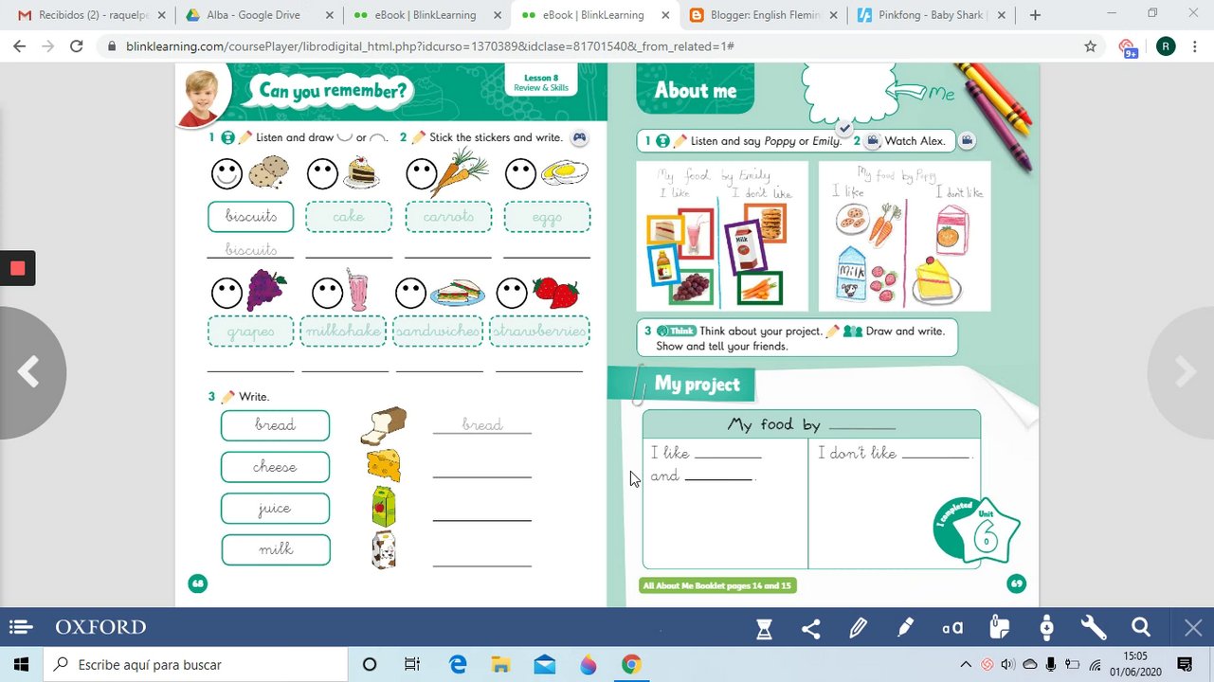Image resolution: width=1214 pixels, height=682 pixels.
Task: Go to the previous book page
Action: click(x=28, y=373)
